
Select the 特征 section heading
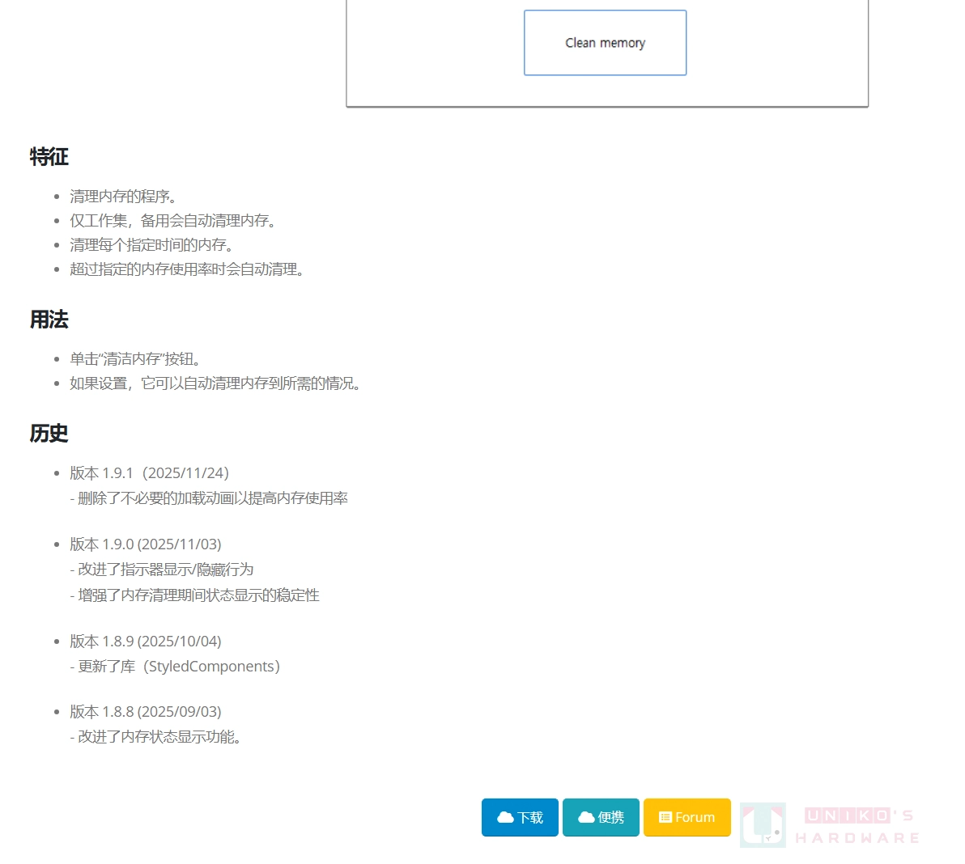click(x=48, y=157)
